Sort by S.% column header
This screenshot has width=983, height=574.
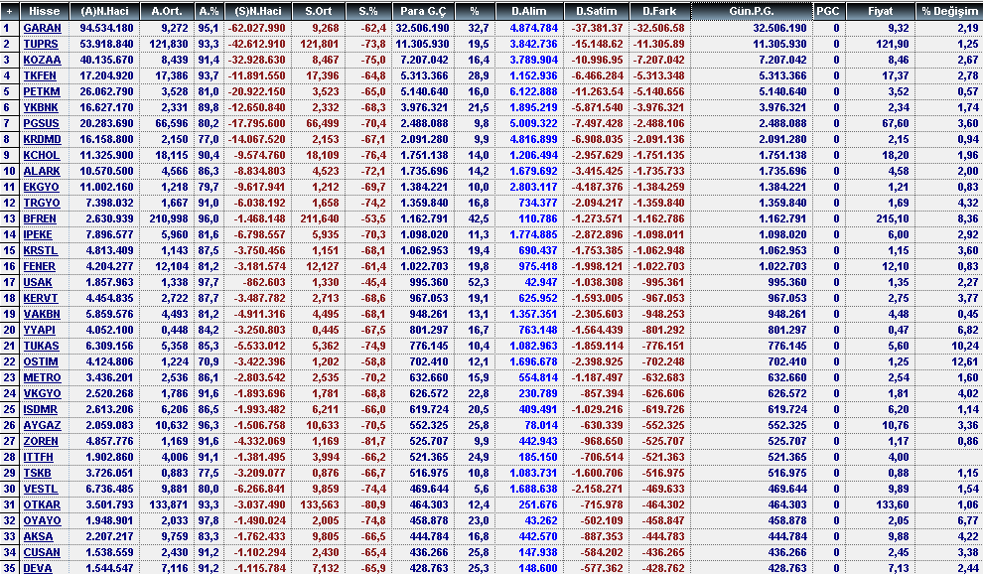[368, 11]
